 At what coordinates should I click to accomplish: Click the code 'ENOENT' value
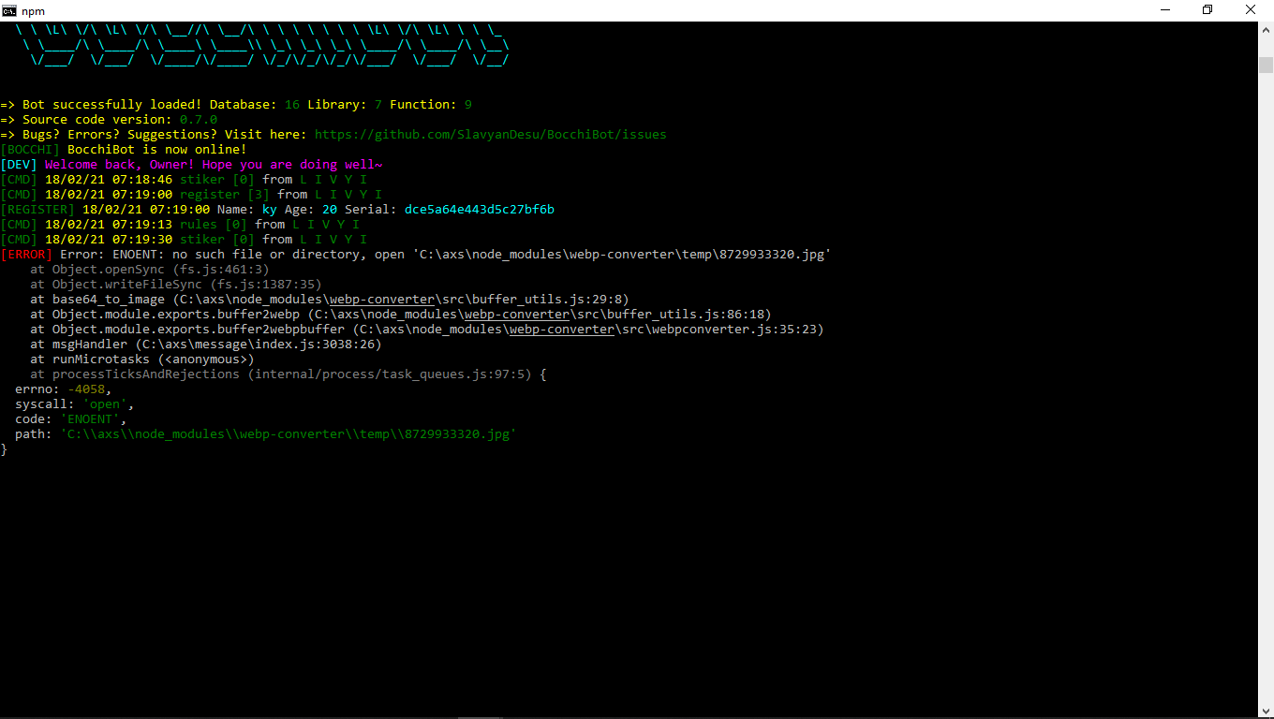90,419
